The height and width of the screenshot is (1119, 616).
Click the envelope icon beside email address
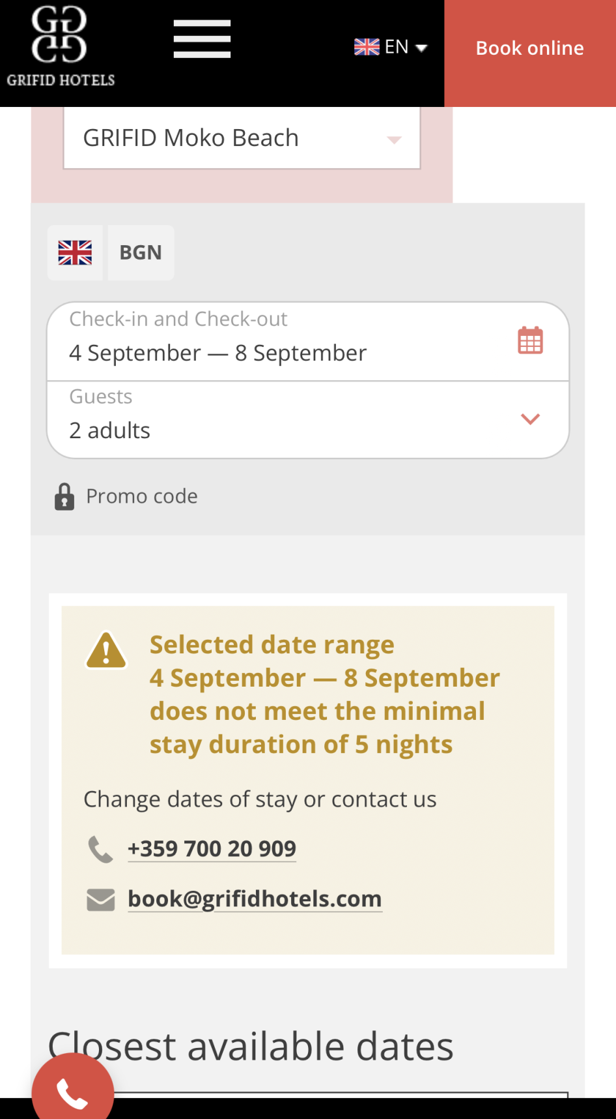(x=100, y=900)
